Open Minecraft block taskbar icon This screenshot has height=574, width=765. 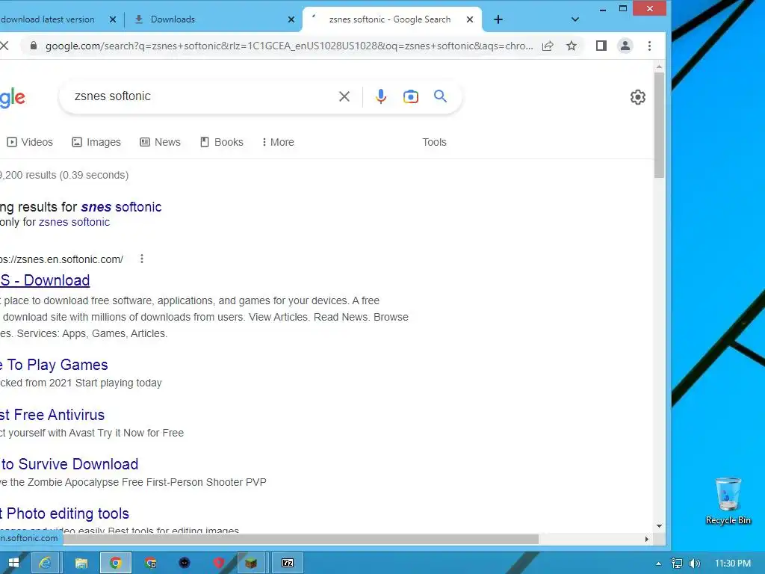click(x=251, y=563)
